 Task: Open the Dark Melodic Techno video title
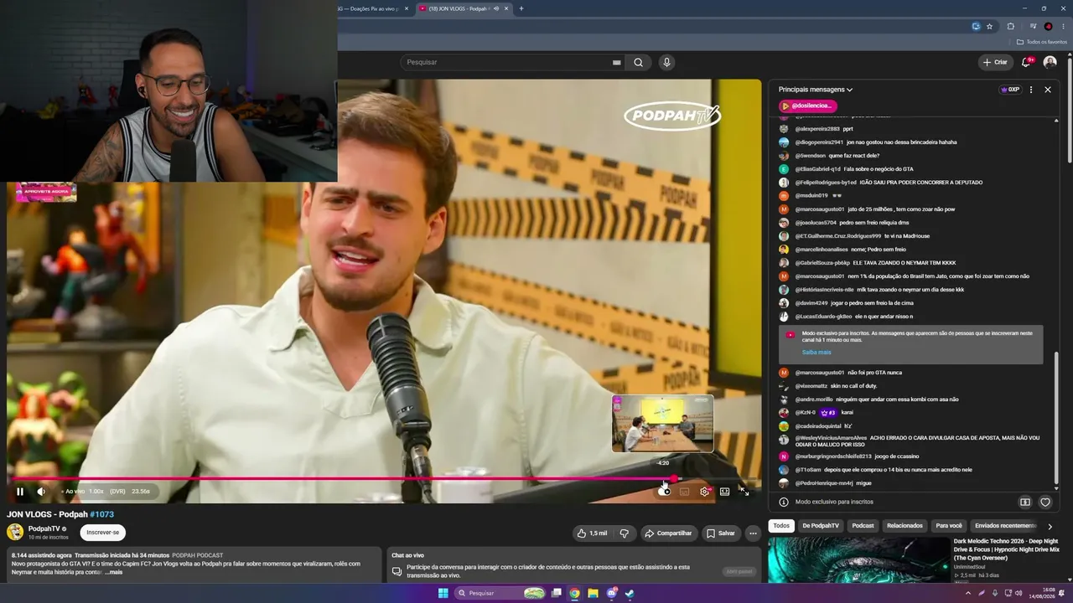click(1006, 549)
